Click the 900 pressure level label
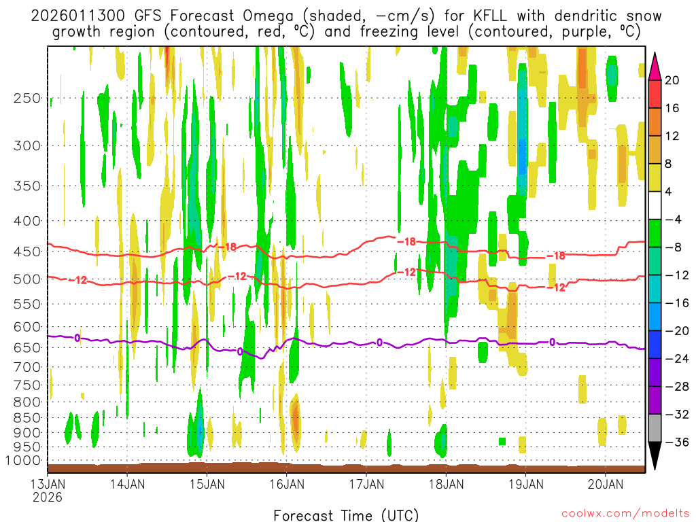Screen dimensions: 696x522 click(27, 433)
